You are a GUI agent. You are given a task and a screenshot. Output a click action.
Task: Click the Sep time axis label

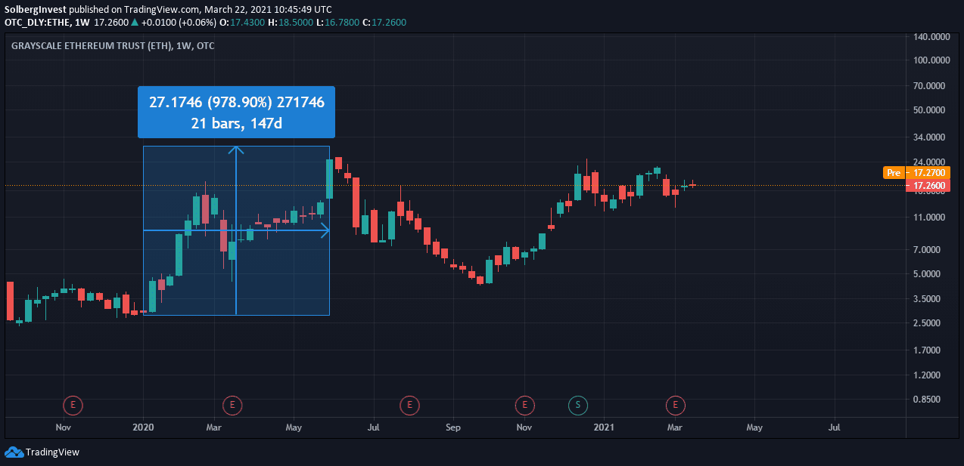[452, 427]
